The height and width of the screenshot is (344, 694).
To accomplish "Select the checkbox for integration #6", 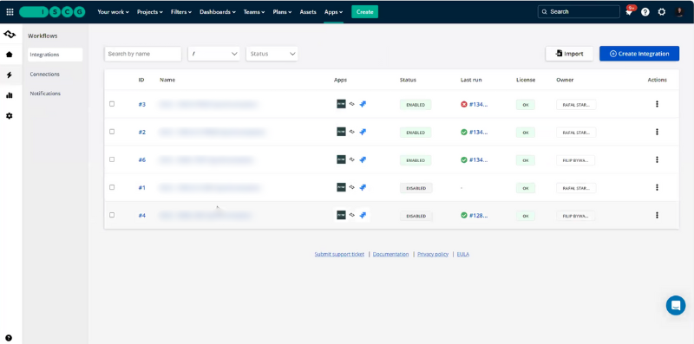I will click(x=112, y=159).
